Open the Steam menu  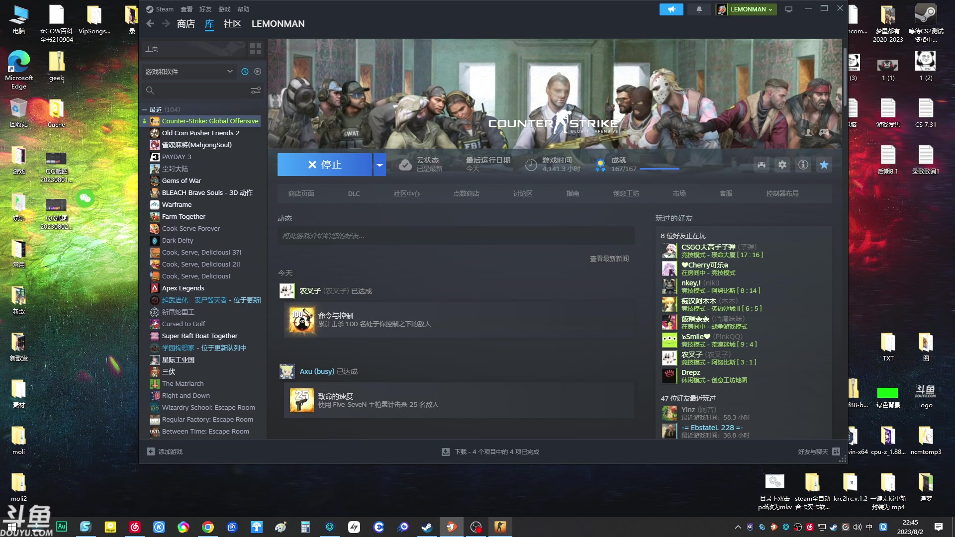(160, 9)
